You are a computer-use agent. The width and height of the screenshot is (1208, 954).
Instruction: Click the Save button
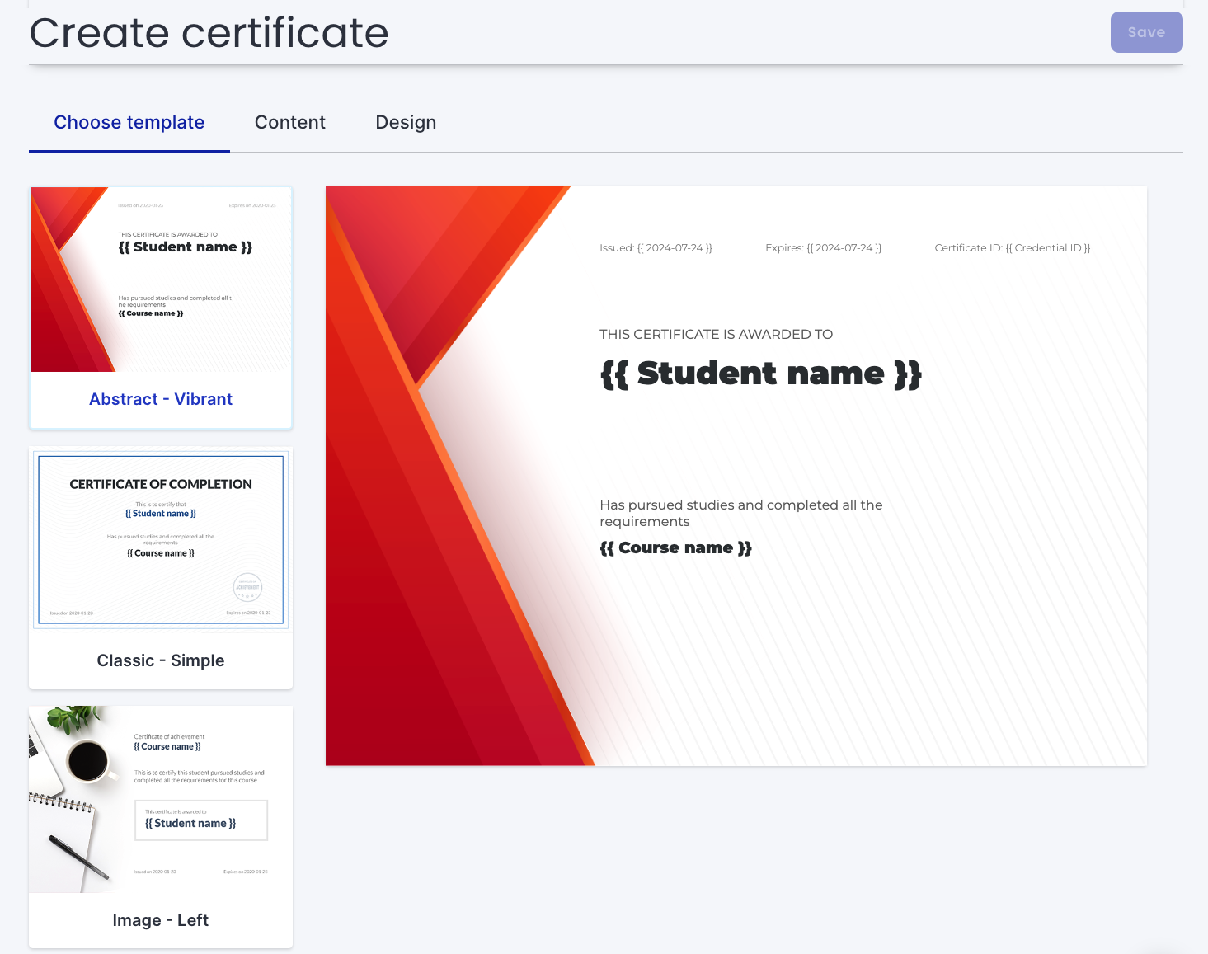(1146, 32)
